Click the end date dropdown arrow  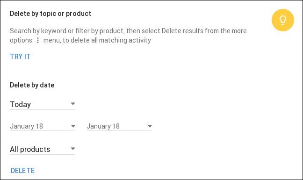pos(150,126)
